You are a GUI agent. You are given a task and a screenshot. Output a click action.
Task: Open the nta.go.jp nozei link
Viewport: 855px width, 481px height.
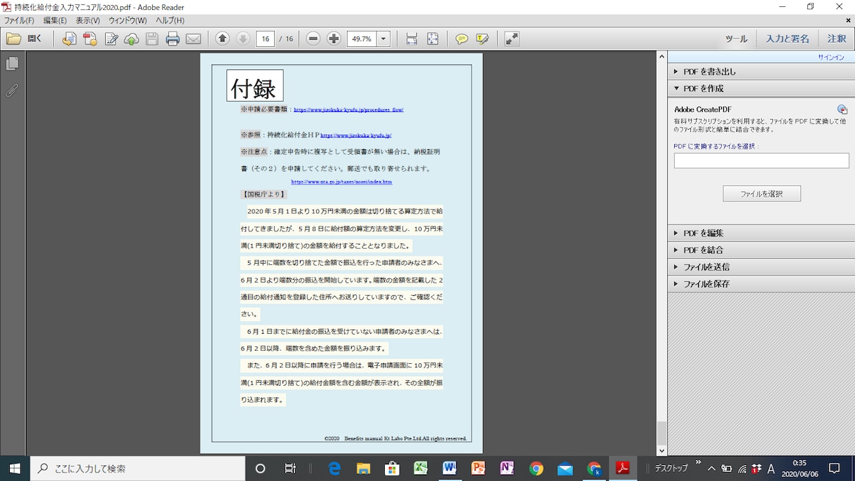(x=341, y=182)
